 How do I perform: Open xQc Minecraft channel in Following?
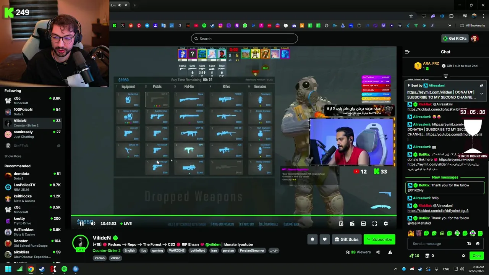(x=33, y=100)
